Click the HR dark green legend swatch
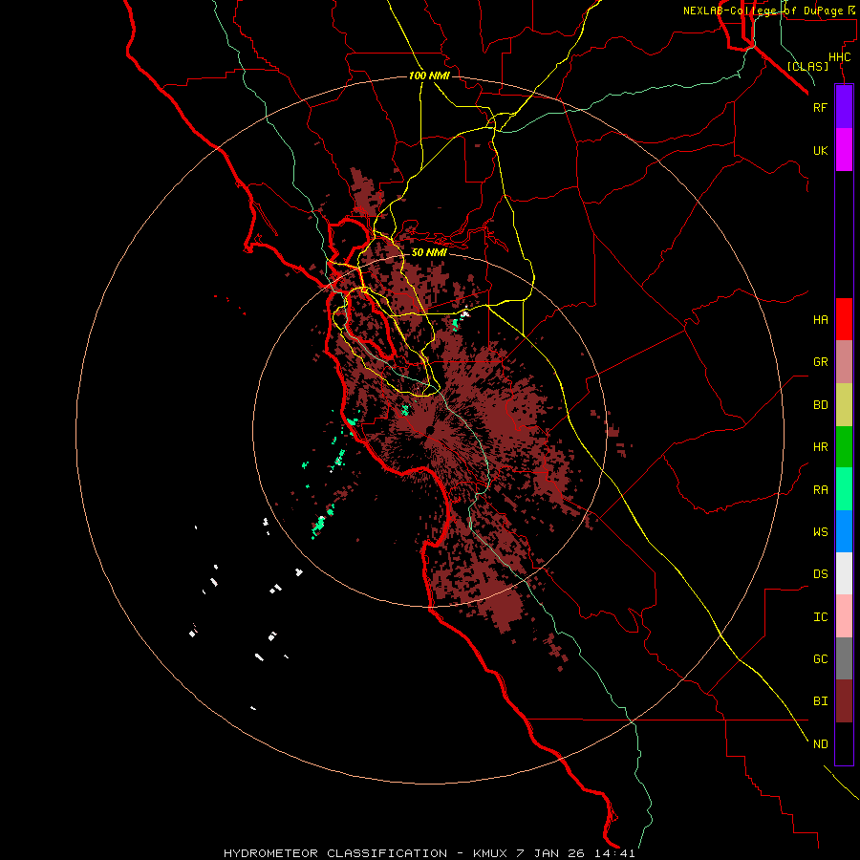860x860 pixels. 844,447
